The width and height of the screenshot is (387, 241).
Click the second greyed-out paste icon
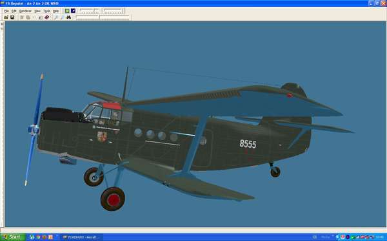[28, 17]
